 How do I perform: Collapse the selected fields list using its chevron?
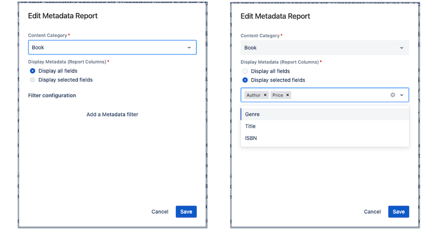tap(402, 95)
